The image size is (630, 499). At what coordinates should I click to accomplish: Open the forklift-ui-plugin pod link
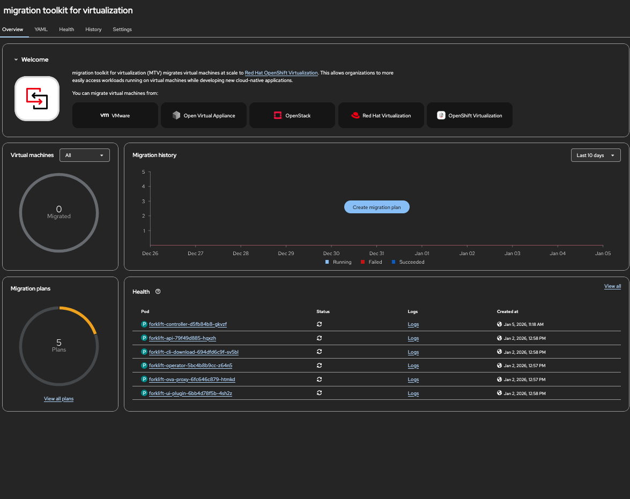[190, 393]
